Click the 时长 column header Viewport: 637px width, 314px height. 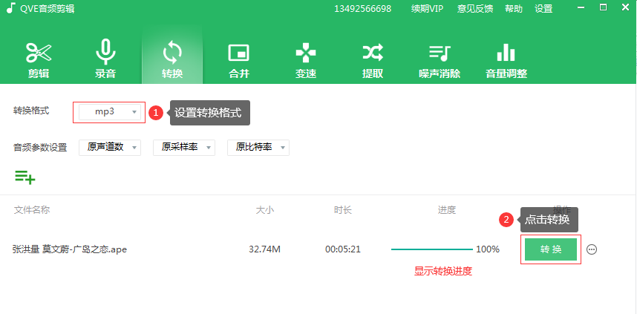(x=343, y=209)
